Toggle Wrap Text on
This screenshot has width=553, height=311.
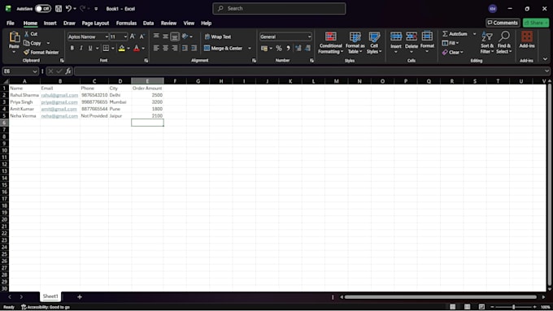(x=218, y=37)
